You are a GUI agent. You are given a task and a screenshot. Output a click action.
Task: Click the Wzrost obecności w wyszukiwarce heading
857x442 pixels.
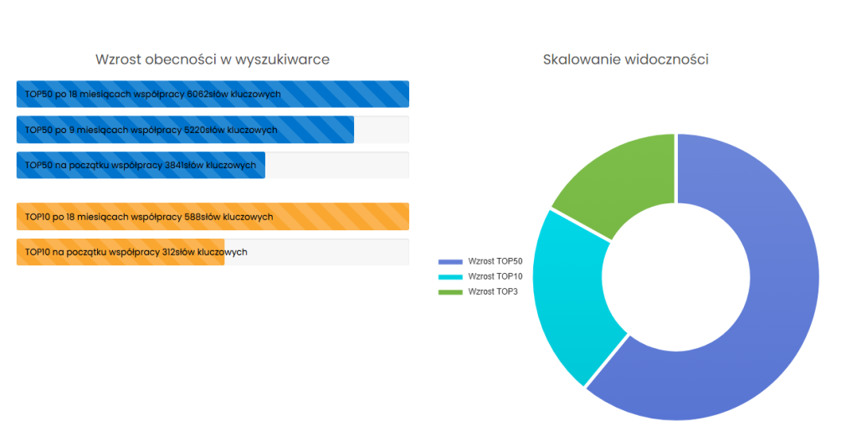click(x=213, y=59)
